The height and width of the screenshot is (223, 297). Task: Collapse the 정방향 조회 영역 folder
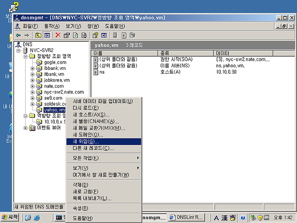tap(26, 57)
